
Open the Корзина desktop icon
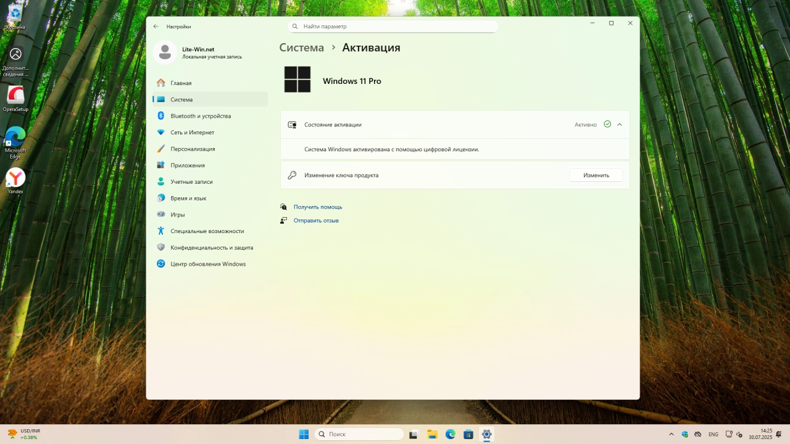pos(15,17)
